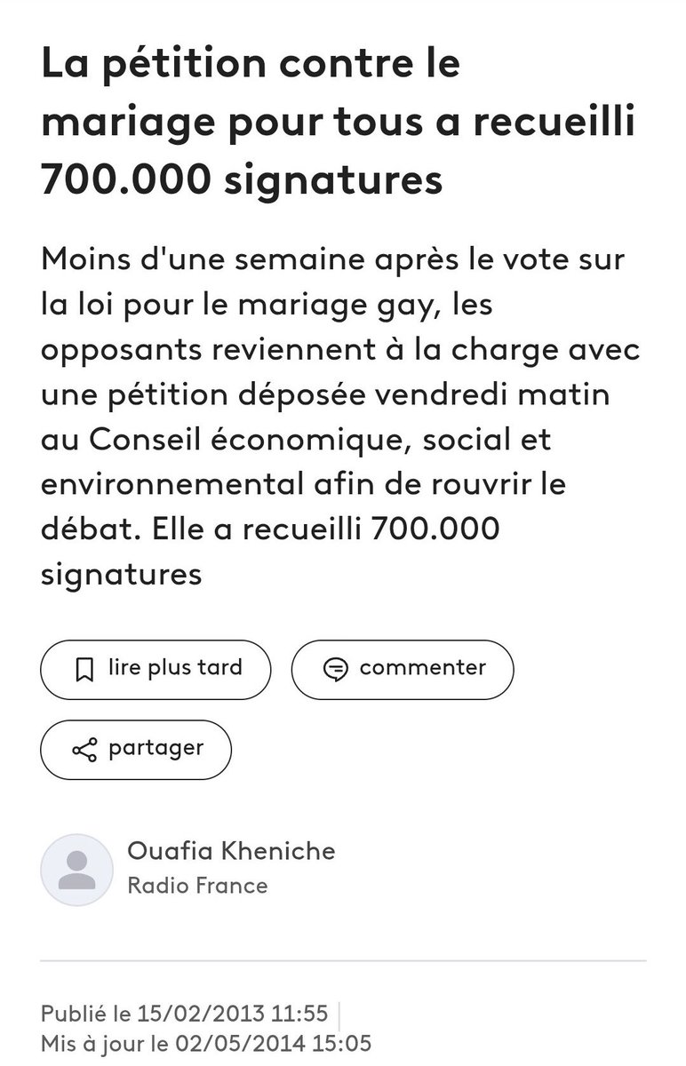Viewport: 686px width, 1066px height.
Task: Click the article headline's first line 'La pétition contre le'
Action: [x=251, y=68]
